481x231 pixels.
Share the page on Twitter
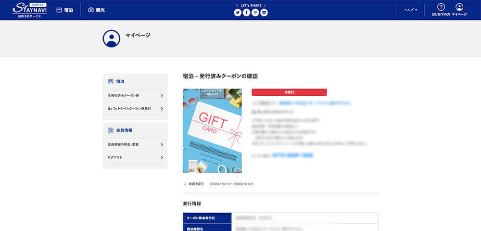(x=238, y=13)
